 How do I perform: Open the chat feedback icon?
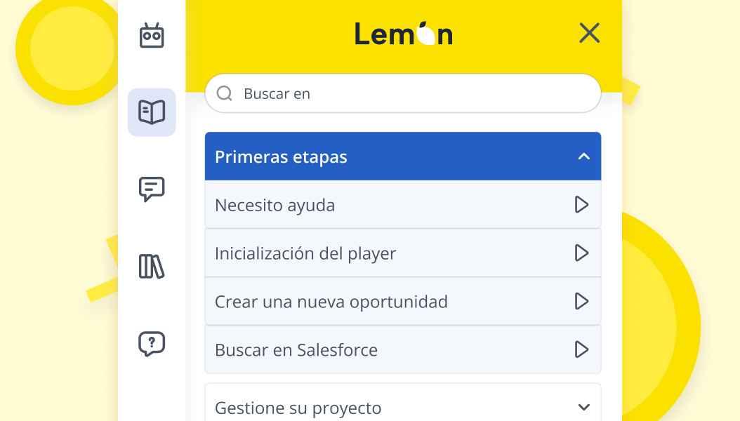[x=151, y=189]
